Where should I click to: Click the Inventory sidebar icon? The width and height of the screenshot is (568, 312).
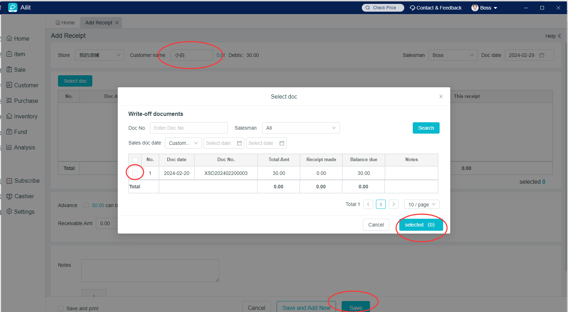pos(9,116)
